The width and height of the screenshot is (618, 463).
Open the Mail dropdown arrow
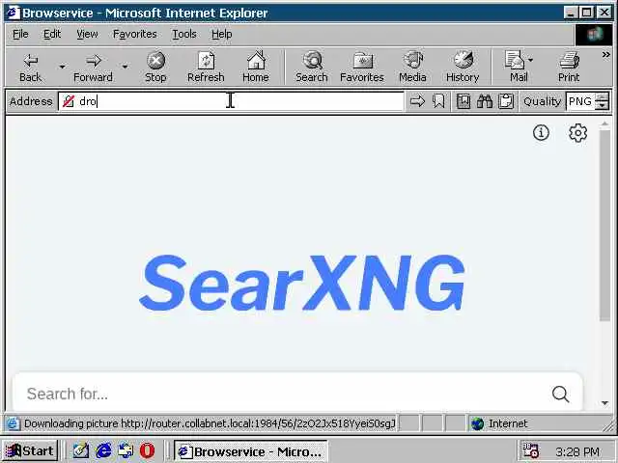click(530, 60)
